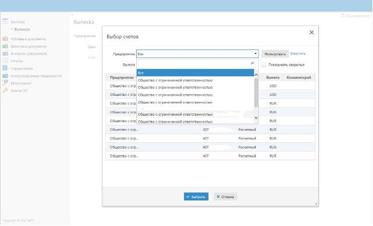Screen dimensions: 373x226
Task: Click the Справочники blue info icon
Action: [x=5, y=68]
